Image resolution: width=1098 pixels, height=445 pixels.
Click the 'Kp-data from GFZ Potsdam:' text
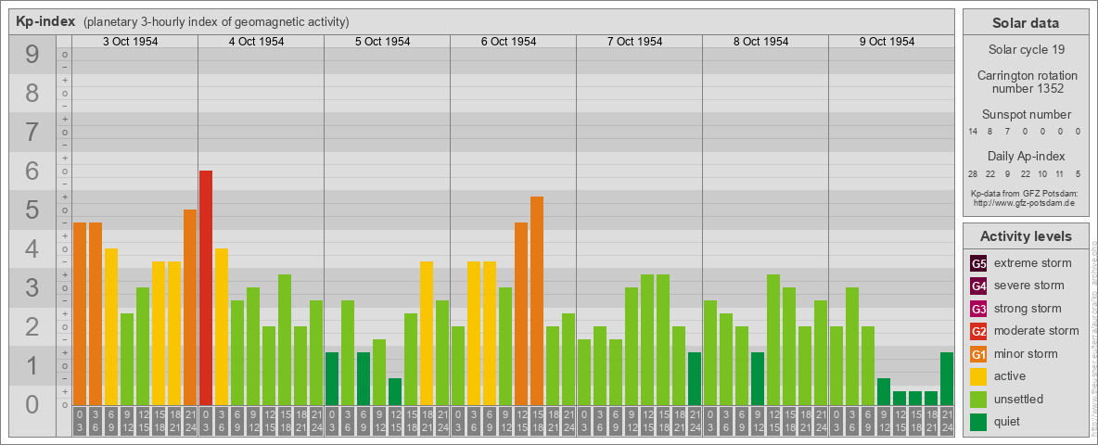pyautogui.click(x=1024, y=193)
